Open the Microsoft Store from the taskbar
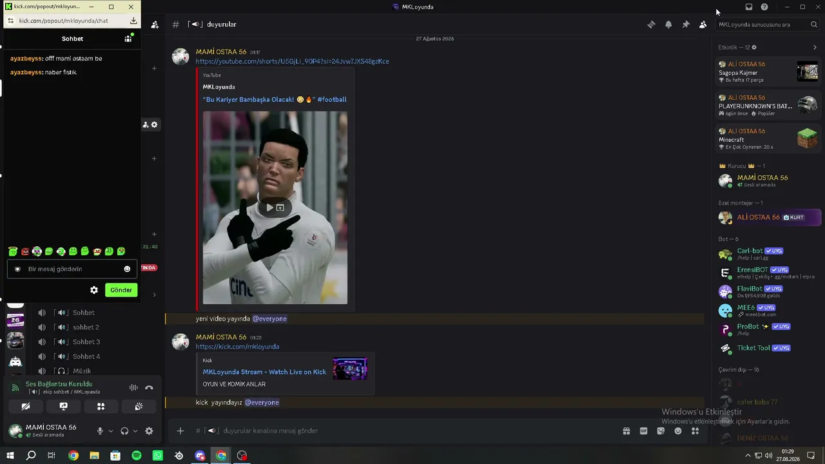Screen dimensions: 825x464 click(x=115, y=456)
